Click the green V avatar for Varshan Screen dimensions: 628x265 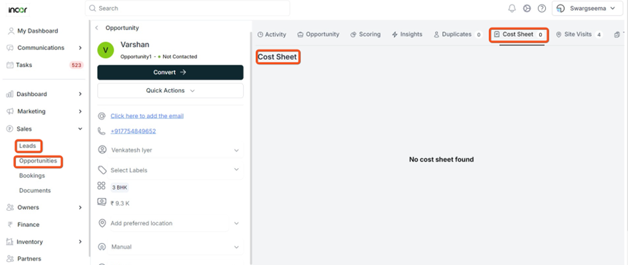[x=106, y=49]
